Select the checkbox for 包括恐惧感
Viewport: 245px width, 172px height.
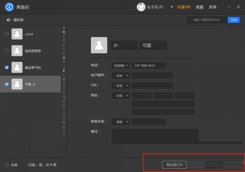coord(7,51)
